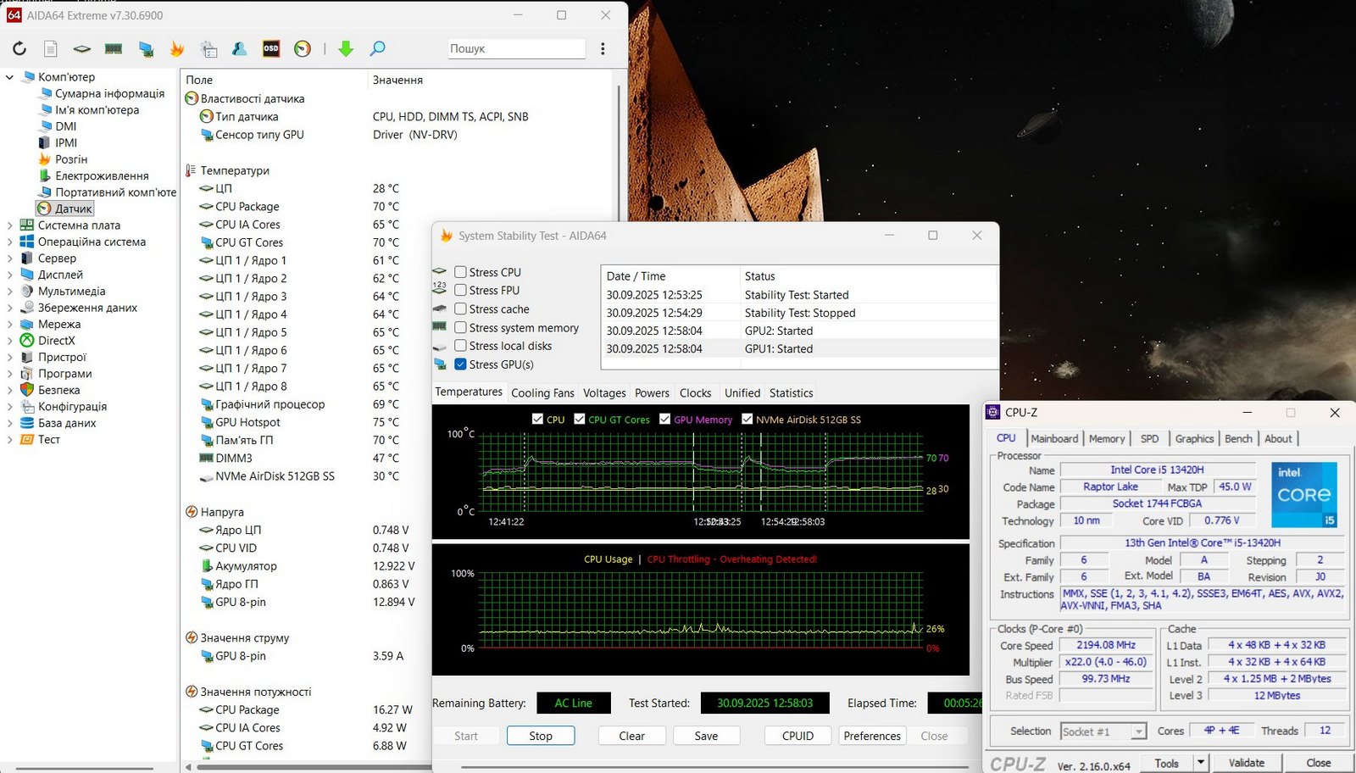Open the three-dot menu in AIDA64
Screen dimensions: 1356x773
(x=603, y=49)
